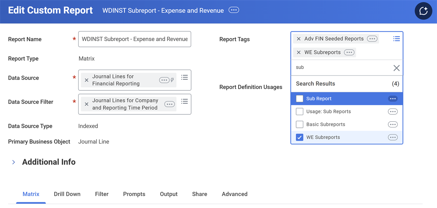437x208 pixels.
Task: Click the lightning icon in Data Source
Action: [x=172, y=80]
